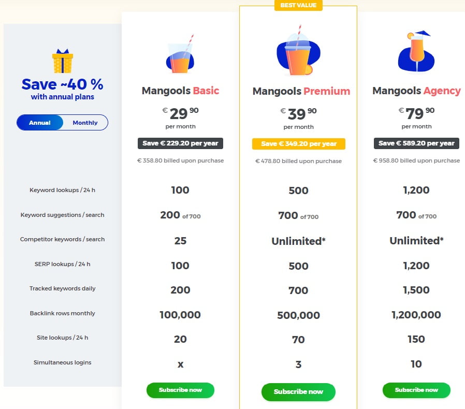Subscribe to the Mangools Premium plan

click(x=298, y=392)
